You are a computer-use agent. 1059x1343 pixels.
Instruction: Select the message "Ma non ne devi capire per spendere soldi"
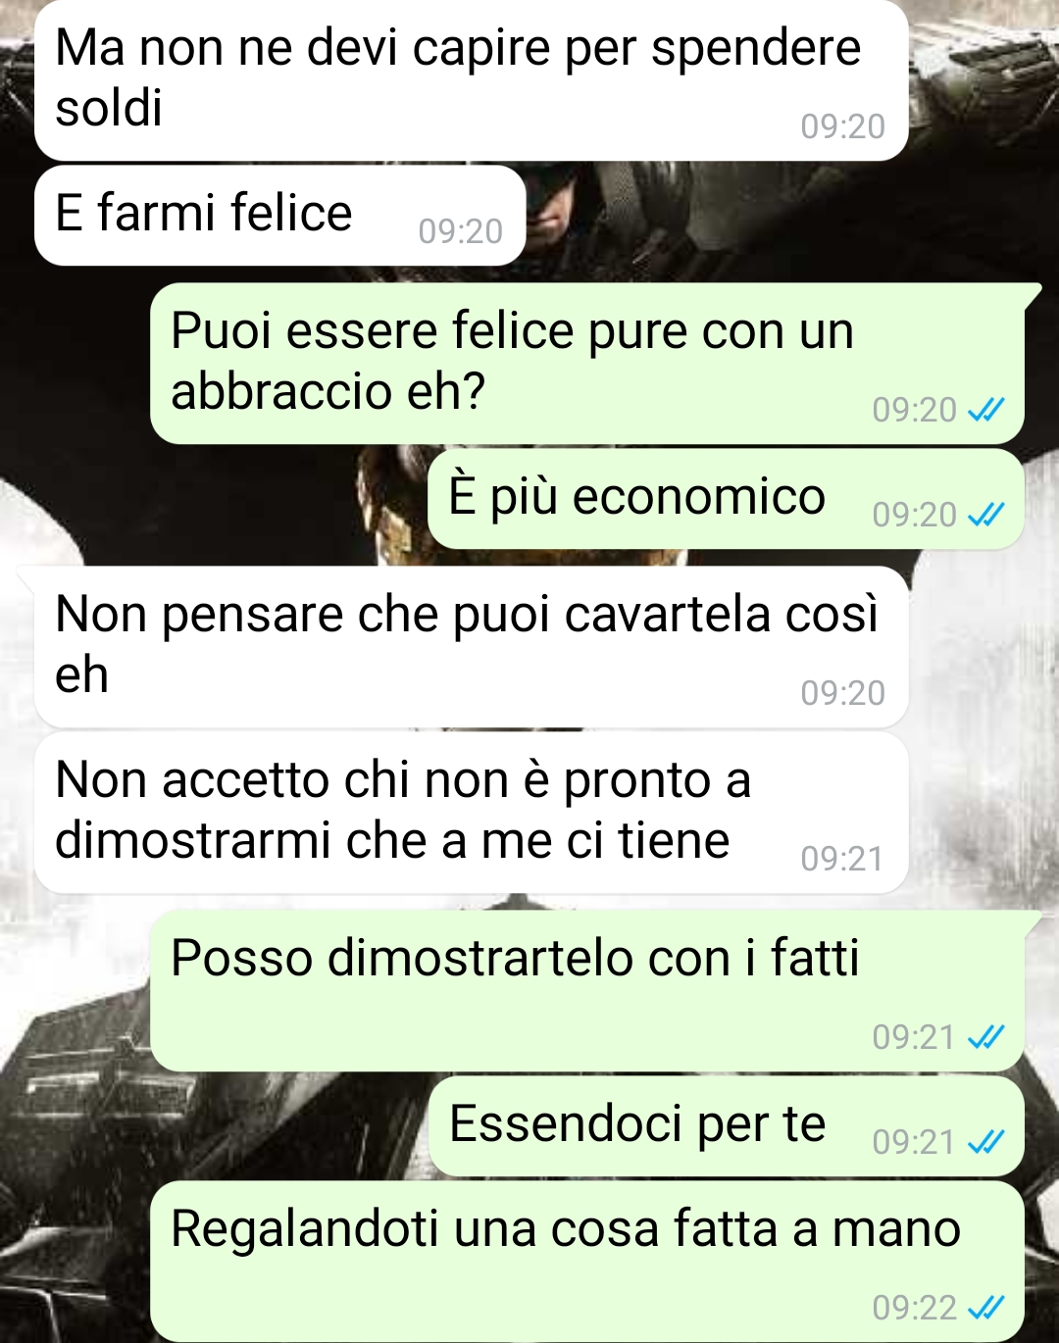[471, 79]
